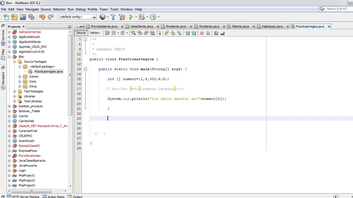The image size is (353, 198).
Task: Run the project with green play icon
Action: pyautogui.click(x=131, y=17)
